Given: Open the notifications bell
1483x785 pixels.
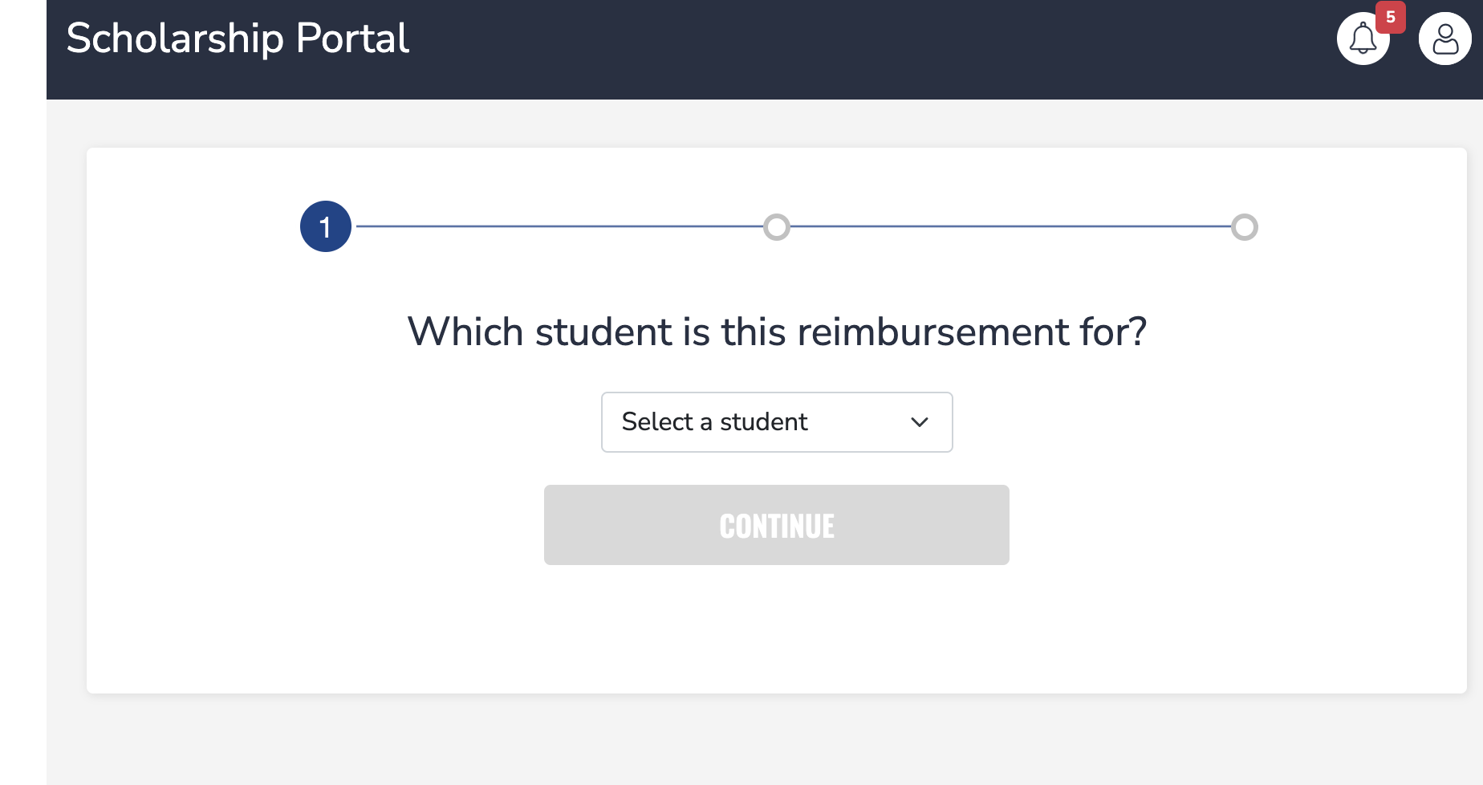Looking at the screenshot, I should point(1363,39).
